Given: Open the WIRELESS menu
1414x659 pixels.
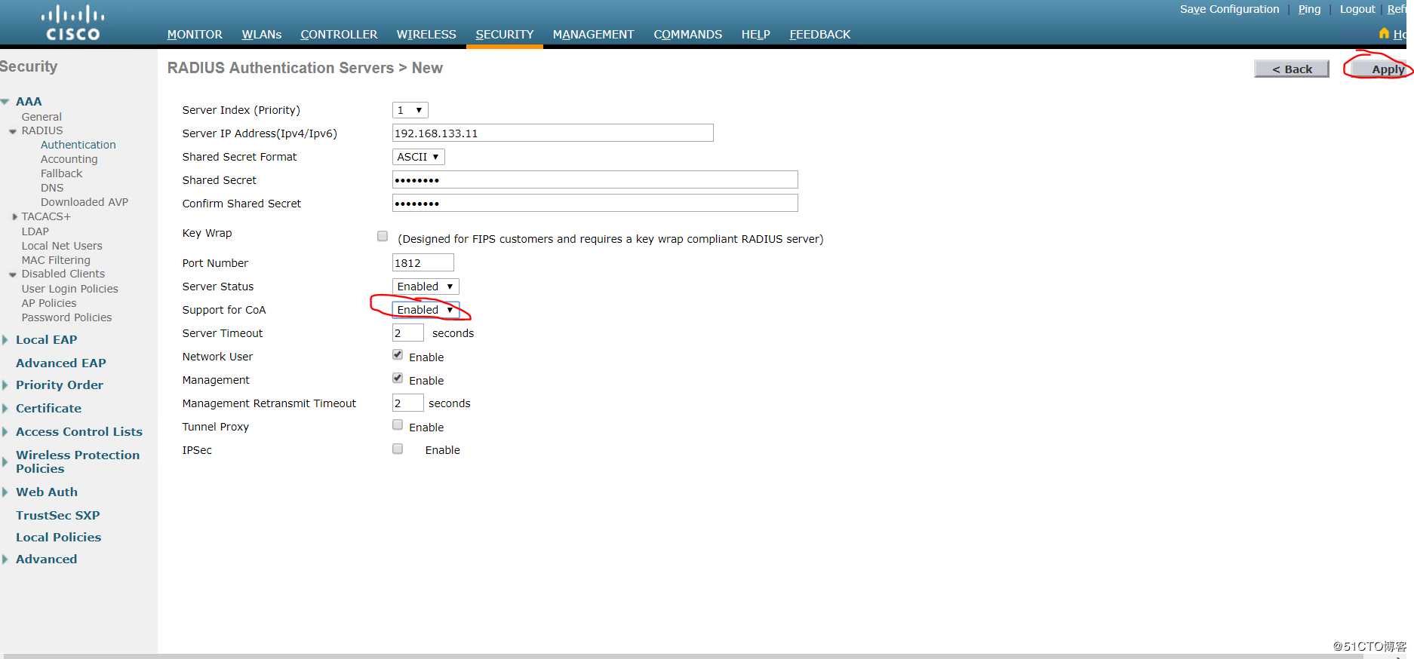Looking at the screenshot, I should coord(426,35).
